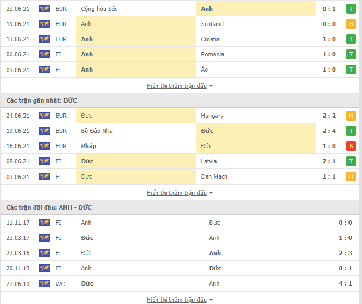This screenshot has width=362, height=304.
Task: Click the green T badge for Cộng hòa Séc match
Action: click(x=351, y=9)
